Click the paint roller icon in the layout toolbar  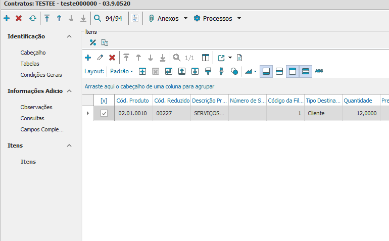[x=208, y=71]
